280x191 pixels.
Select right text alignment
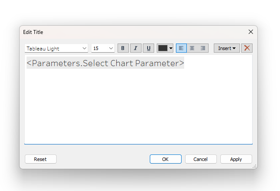(203, 48)
